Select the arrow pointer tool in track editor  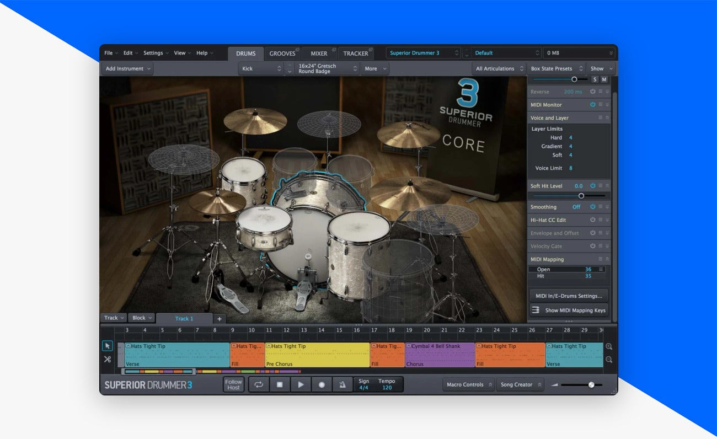click(x=108, y=346)
